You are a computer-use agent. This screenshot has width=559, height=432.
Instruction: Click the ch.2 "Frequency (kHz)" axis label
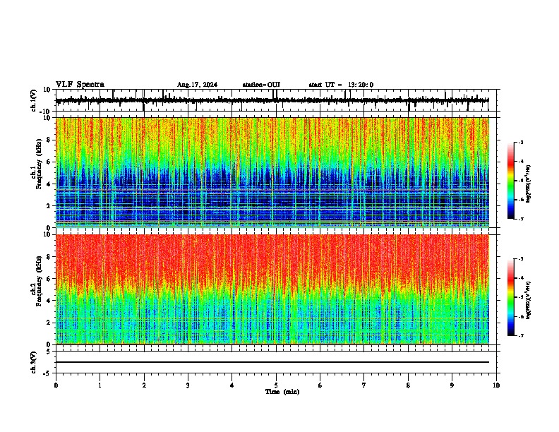coord(39,281)
